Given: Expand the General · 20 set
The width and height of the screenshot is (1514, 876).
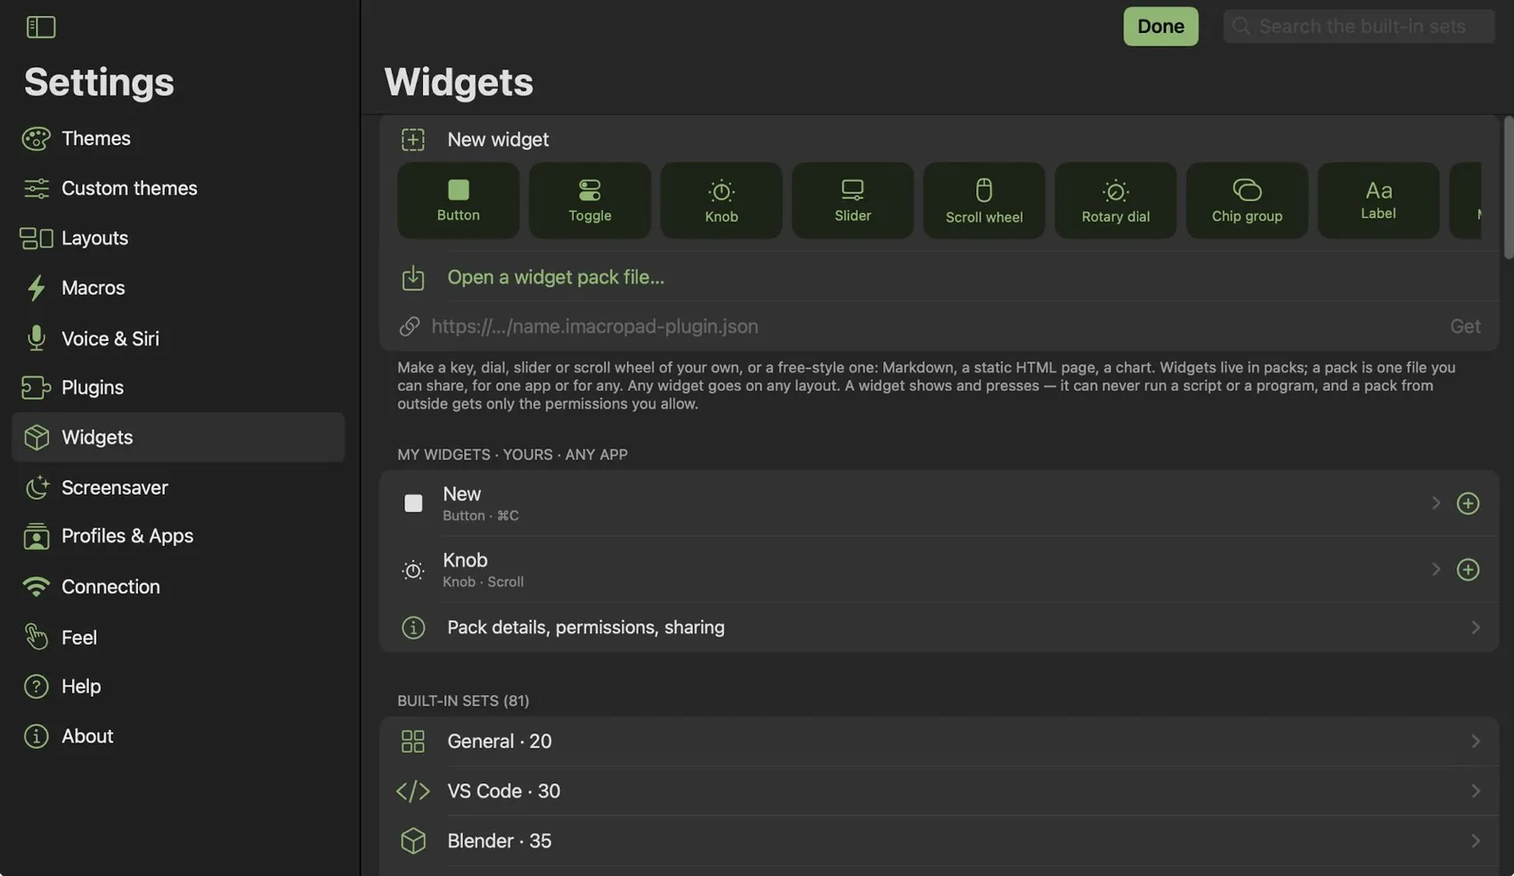Looking at the screenshot, I should 939,742.
